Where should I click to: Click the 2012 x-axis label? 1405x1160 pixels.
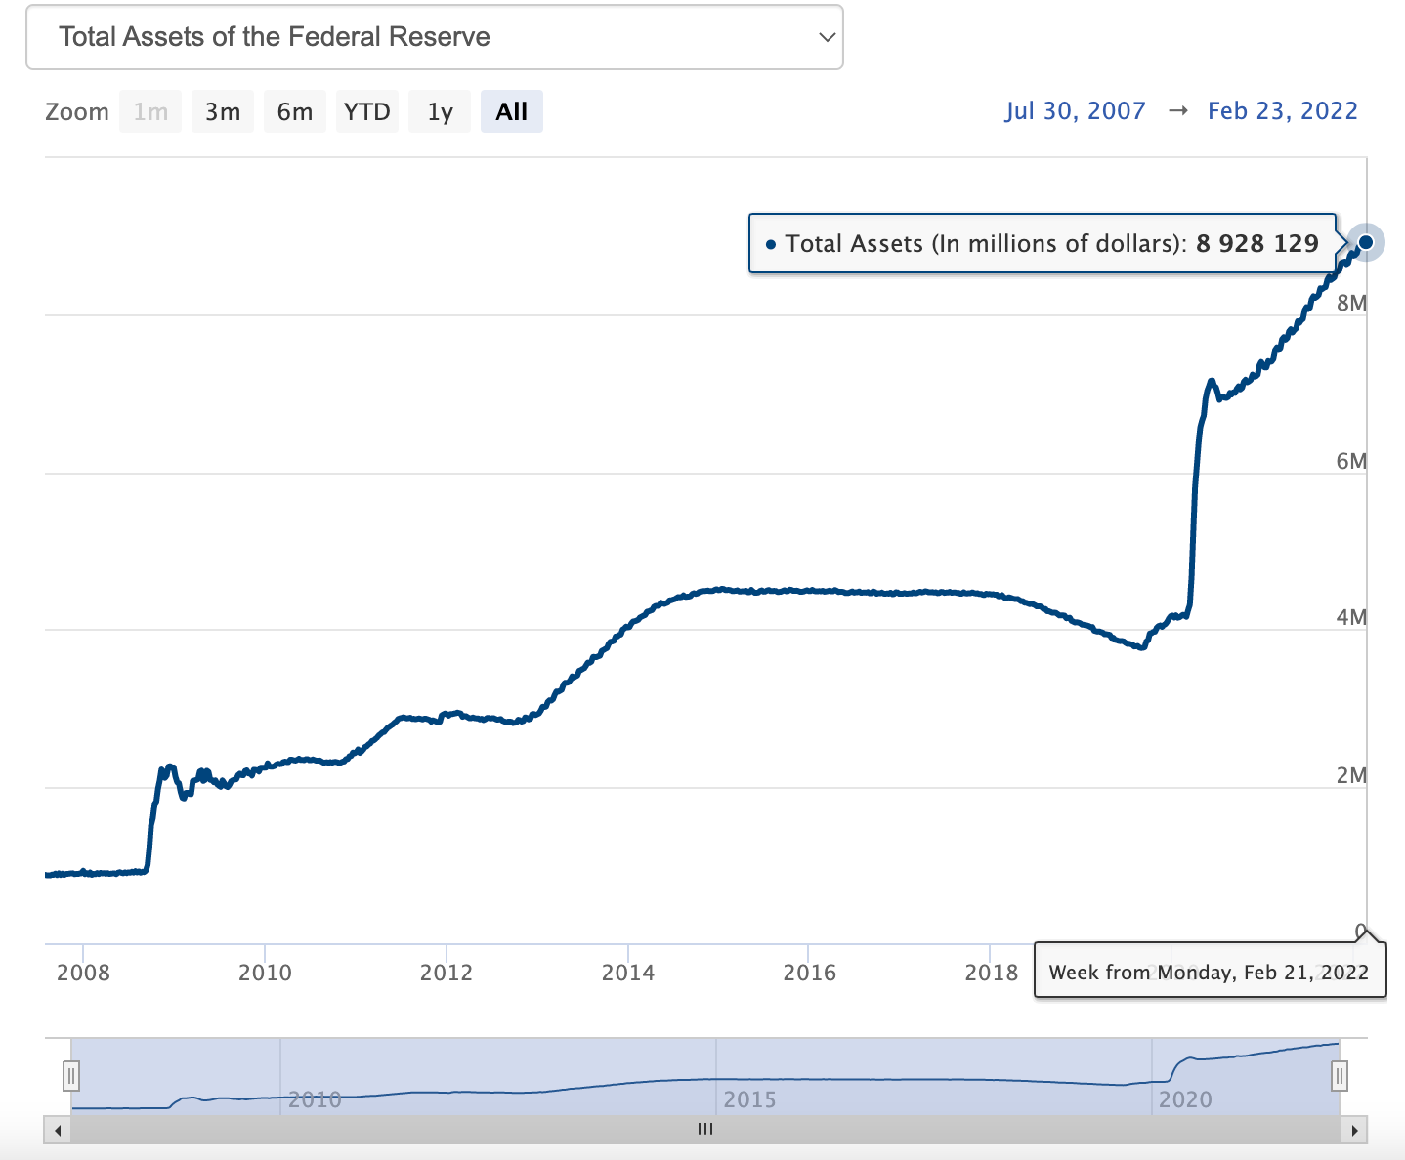(x=447, y=973)
